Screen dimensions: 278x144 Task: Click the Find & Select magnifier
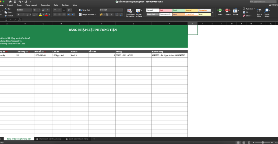point(267,12)
